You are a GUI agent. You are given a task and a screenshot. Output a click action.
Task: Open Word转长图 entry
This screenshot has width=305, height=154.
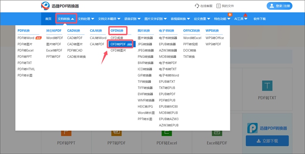pyautogui.click(x=146, y=113)
